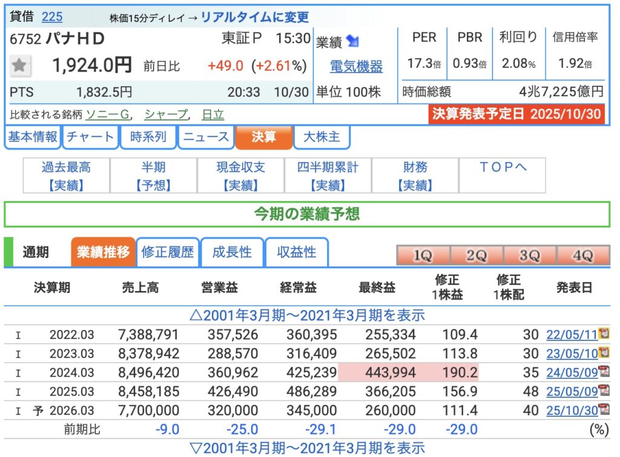Click the 225 index link

(51, 17)
